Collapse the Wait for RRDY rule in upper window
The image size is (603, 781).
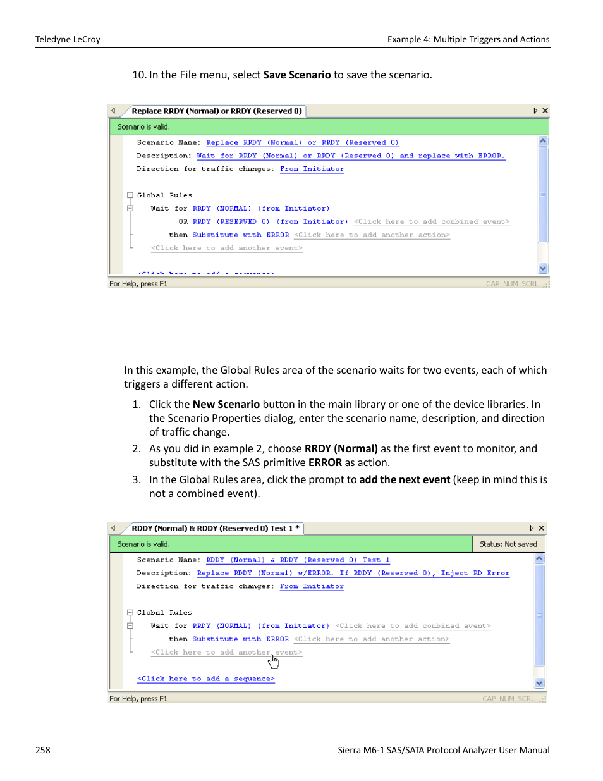pos(130,208)
